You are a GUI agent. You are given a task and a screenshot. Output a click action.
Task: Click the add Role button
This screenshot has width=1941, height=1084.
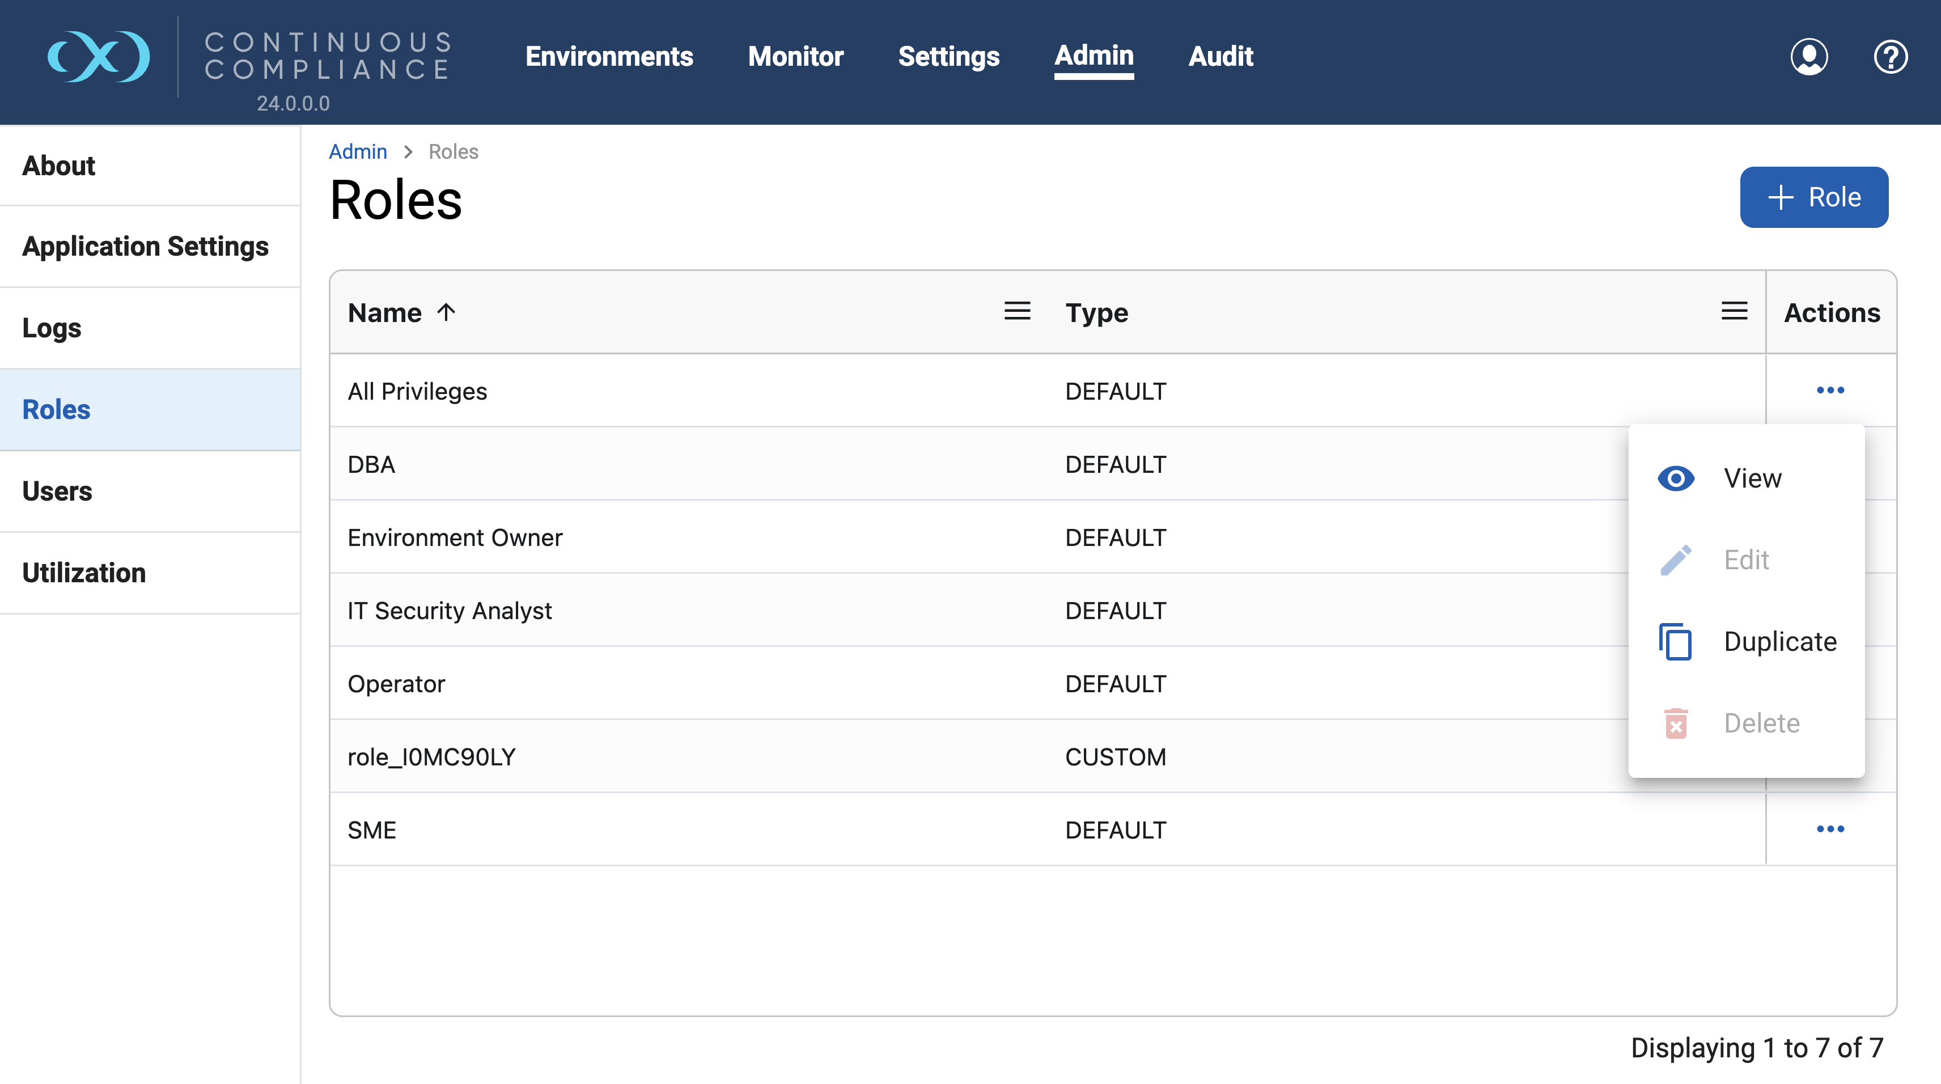pyautogui.click(x=1813, y=197)
